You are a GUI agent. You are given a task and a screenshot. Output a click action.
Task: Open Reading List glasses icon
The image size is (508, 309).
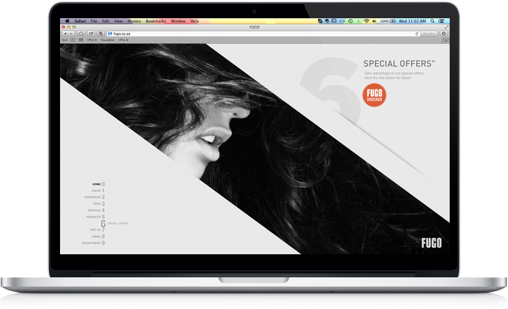pyautogui.click(x=65, y=40)
